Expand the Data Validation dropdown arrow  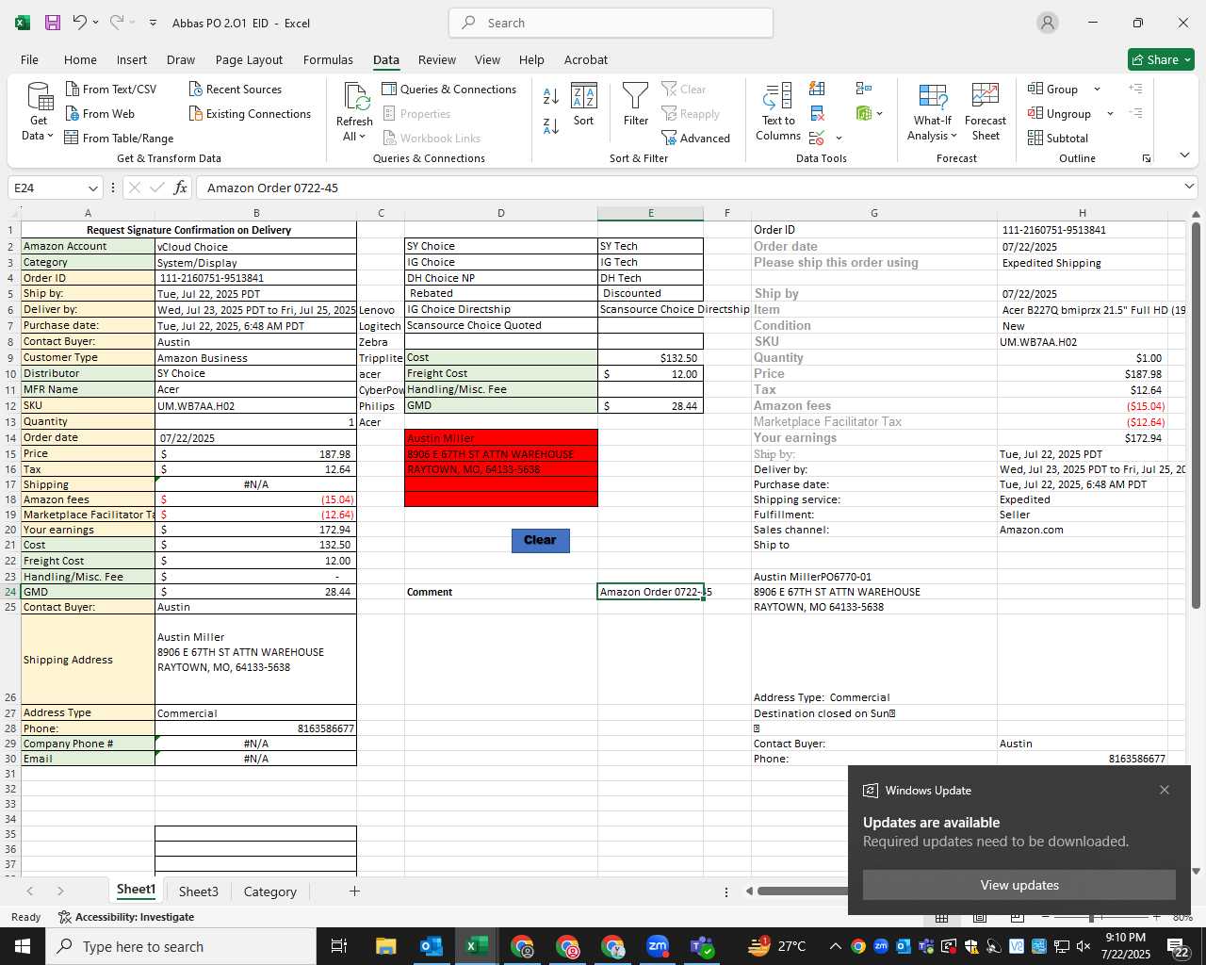click(839, 138)
